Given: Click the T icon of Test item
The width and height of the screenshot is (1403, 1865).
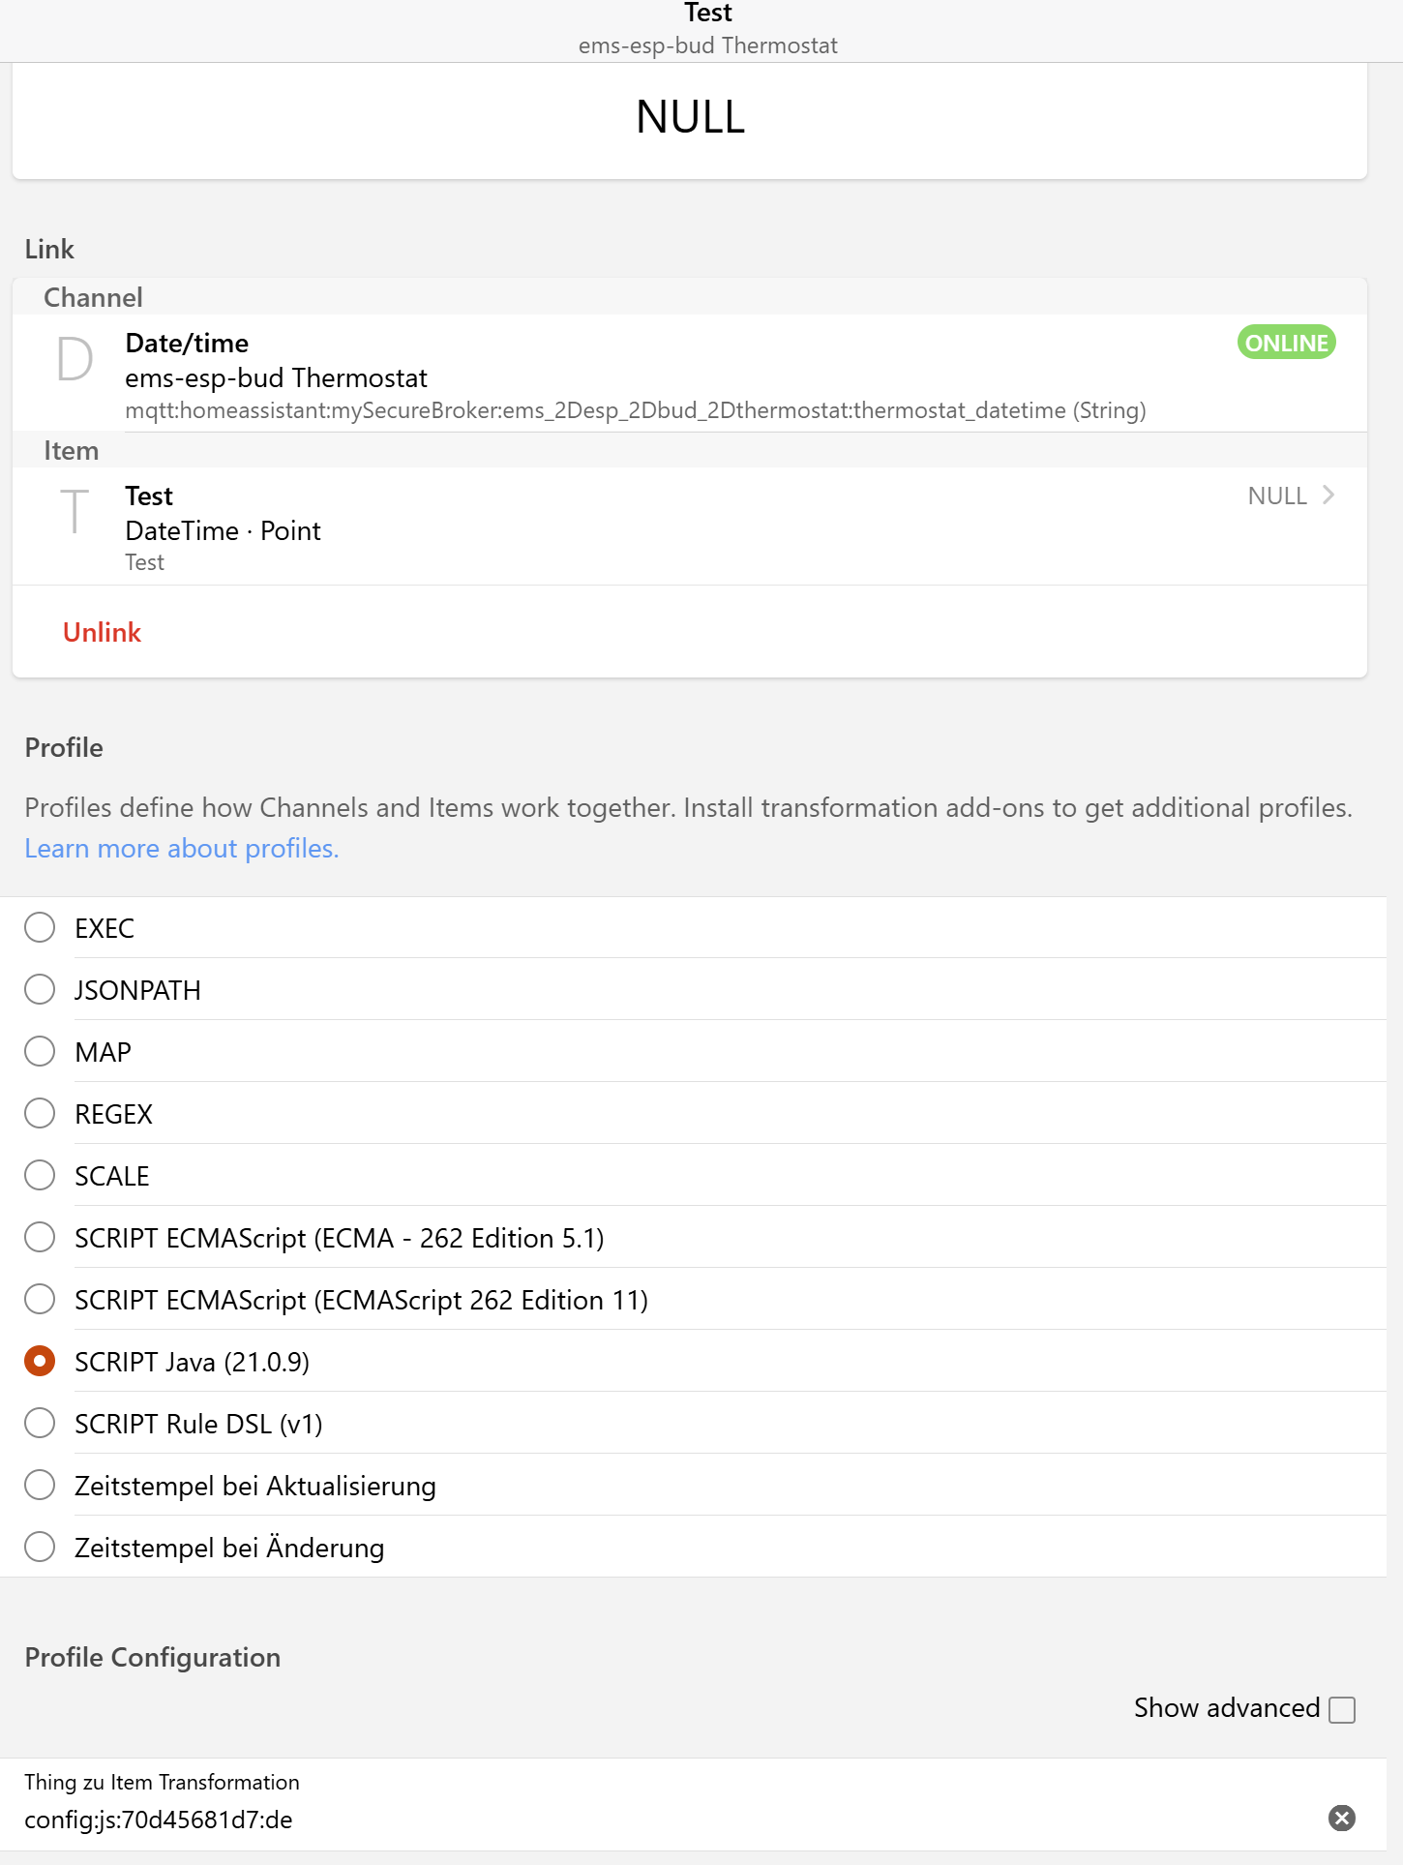Looking at the screenshot, I should pyautogui.click(x=75, y=512).
